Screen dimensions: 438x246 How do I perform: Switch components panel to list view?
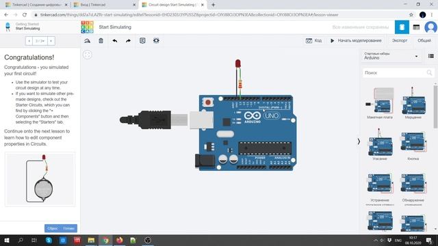tap(431, 56)
